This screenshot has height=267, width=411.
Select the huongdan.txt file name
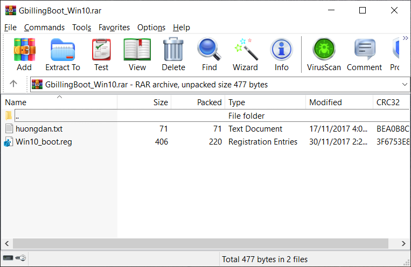tap(39, 128)
